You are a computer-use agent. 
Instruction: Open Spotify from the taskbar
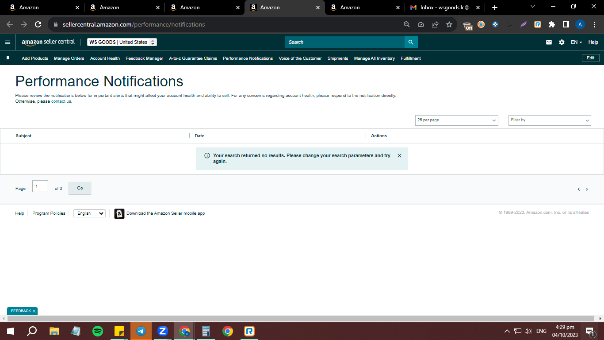coord(98,331)
